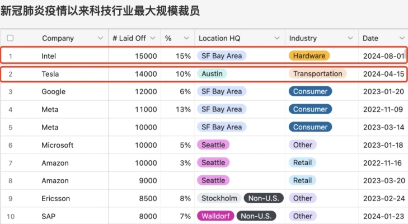The image size is (408, 224).
Task: Click the Google company cell
Action: (x=53, y=92)
